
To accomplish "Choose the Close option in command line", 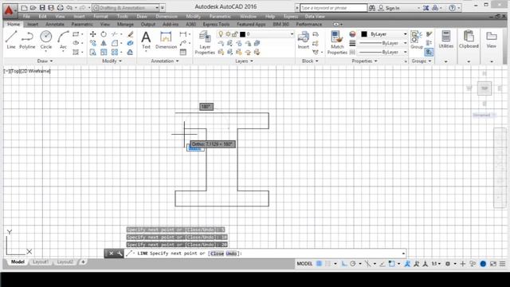I will pos(217,254).
